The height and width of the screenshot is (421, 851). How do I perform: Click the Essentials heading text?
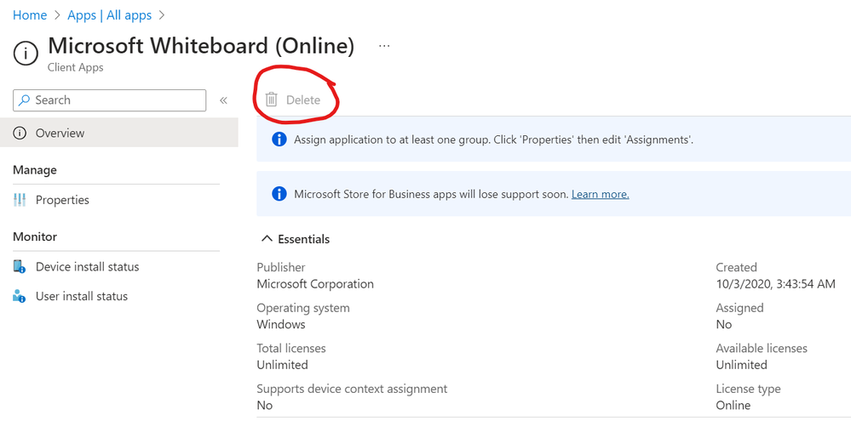[x=304, y=239]
